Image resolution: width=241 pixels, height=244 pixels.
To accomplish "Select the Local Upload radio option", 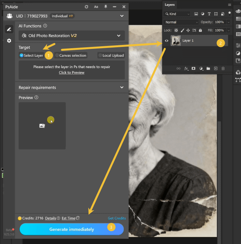I will click(x=111, y=55).
